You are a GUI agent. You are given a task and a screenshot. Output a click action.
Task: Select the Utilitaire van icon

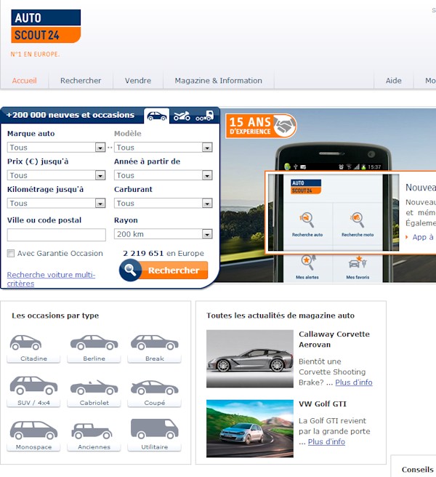(155, 430)
